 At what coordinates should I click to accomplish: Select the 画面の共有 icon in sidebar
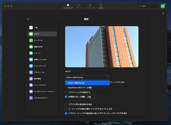(x=31, y=47)
